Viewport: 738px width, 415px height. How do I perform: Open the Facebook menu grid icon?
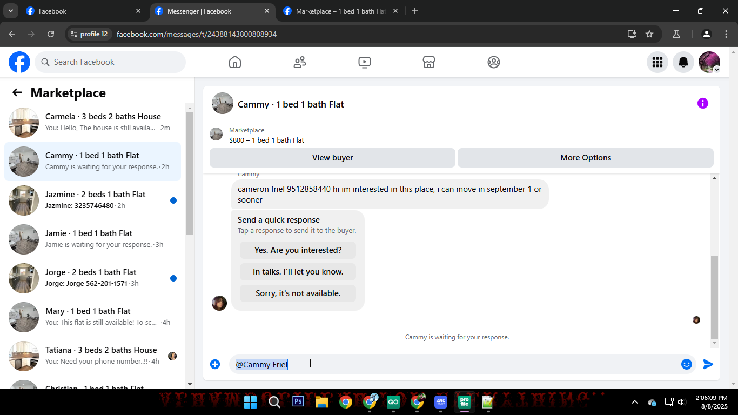coord(658,62)
